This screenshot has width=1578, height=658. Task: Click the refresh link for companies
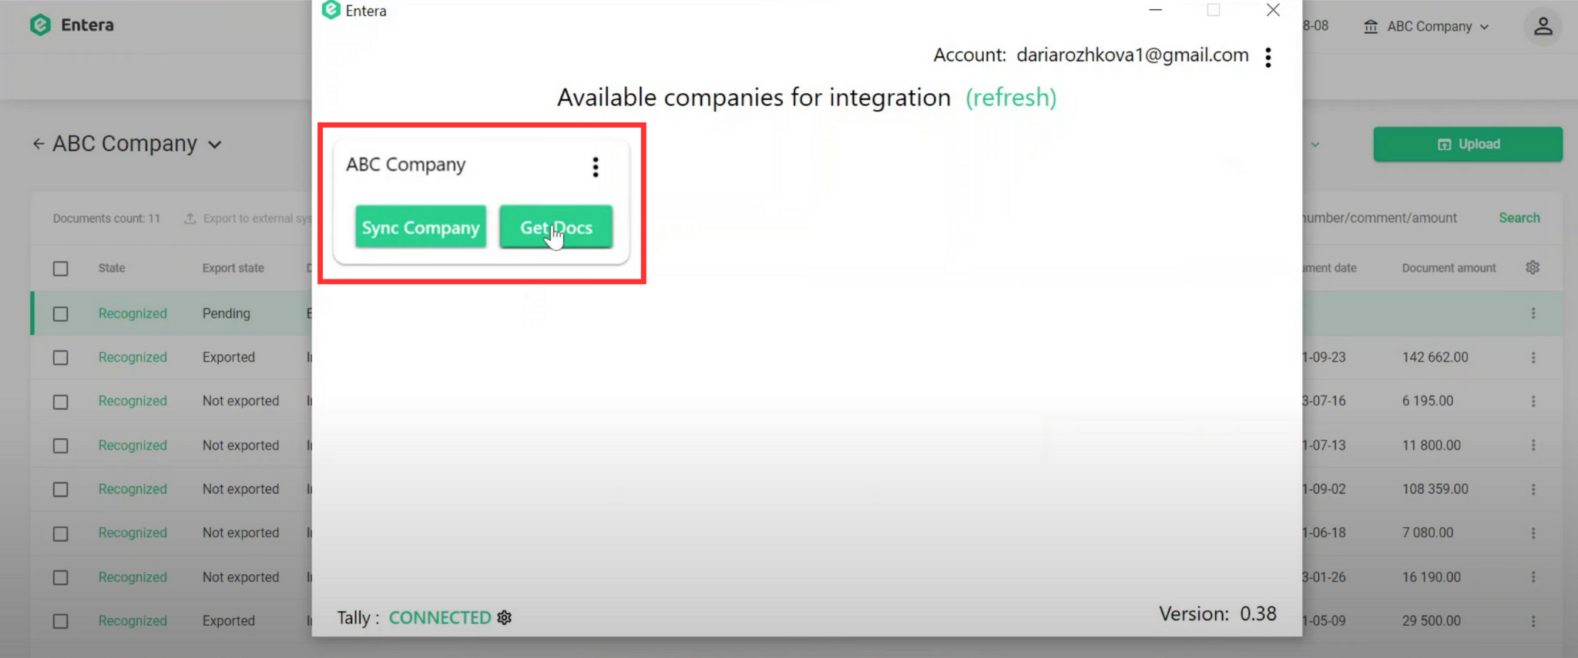1010,98
